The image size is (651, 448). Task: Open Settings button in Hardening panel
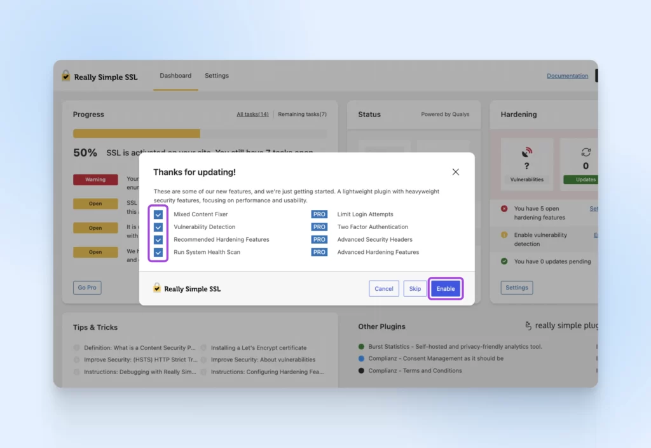(517, 288)
